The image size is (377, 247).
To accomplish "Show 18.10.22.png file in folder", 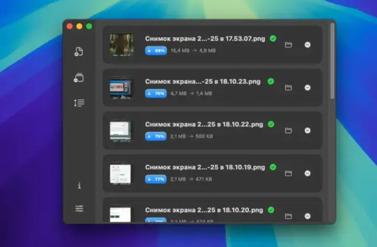I will [x=289, y=130].
